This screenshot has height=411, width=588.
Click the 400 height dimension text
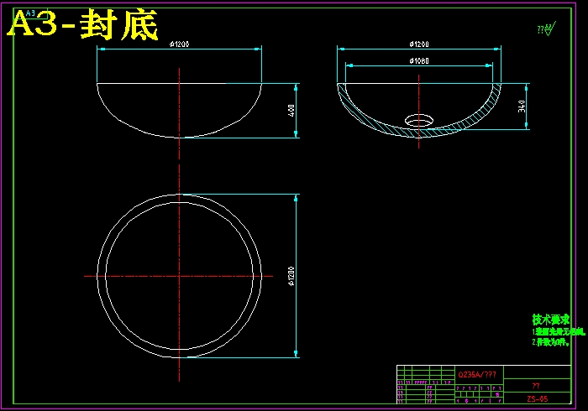coord(292,110)
